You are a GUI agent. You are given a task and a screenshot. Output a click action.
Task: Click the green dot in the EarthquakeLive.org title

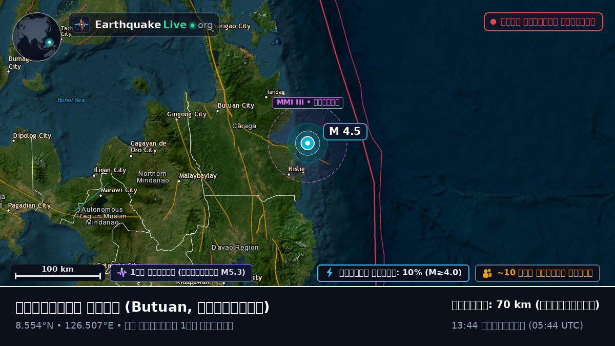coord(192,25)
